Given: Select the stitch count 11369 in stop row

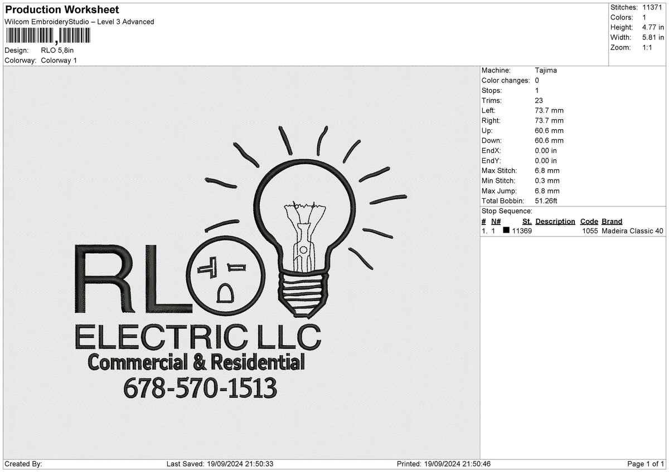Looking at the screenshot, I should (522, 231).
